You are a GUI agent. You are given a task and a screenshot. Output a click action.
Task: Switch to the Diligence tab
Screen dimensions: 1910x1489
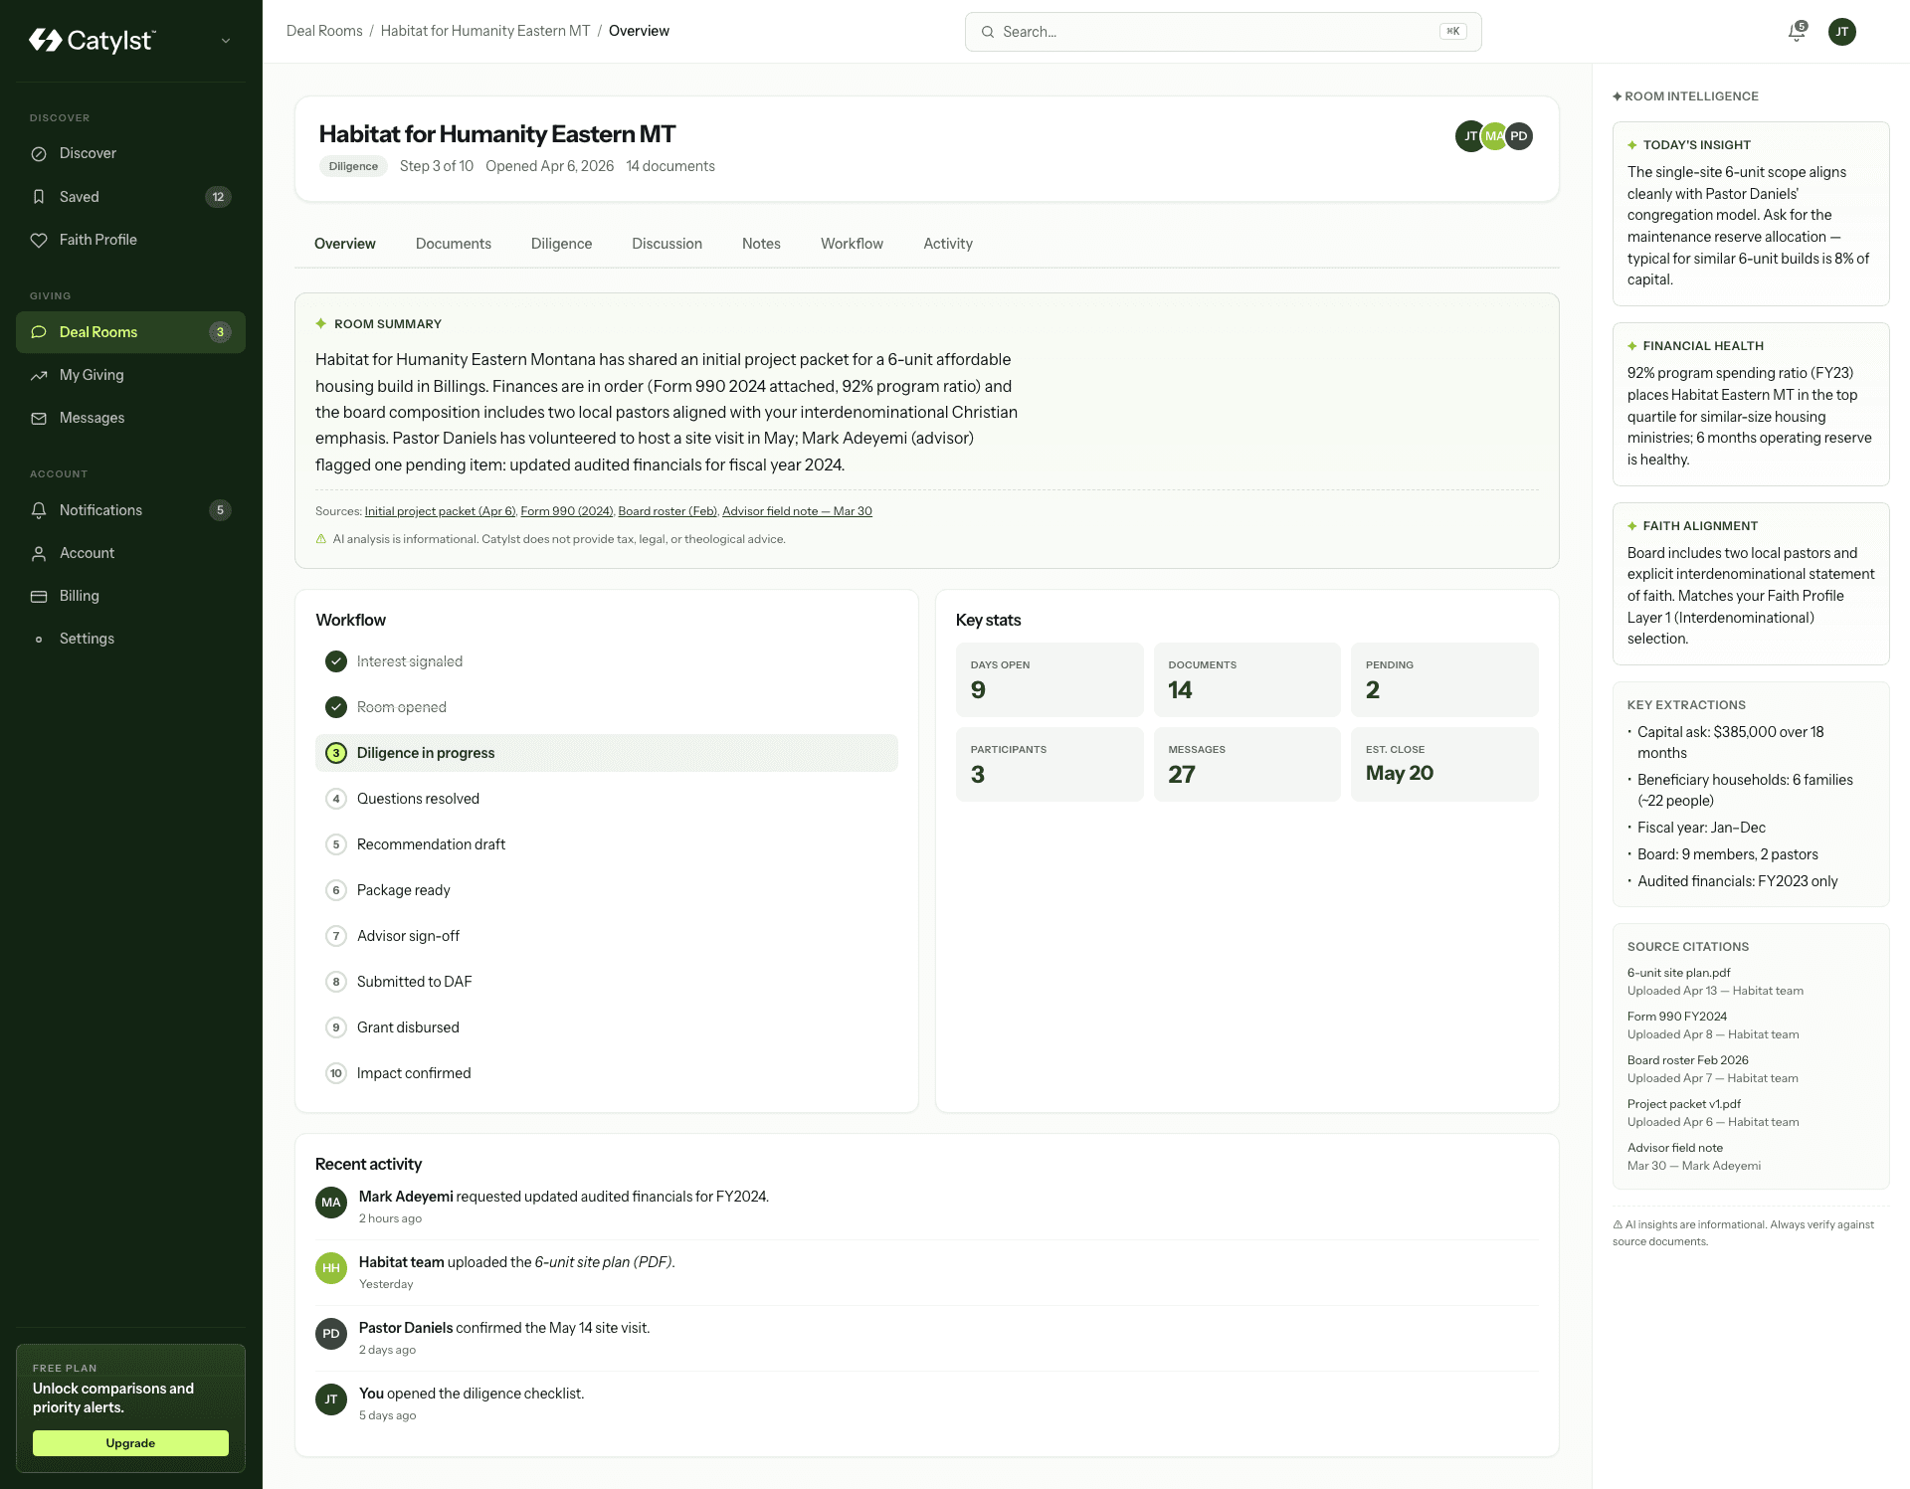[x=561, y=244]
